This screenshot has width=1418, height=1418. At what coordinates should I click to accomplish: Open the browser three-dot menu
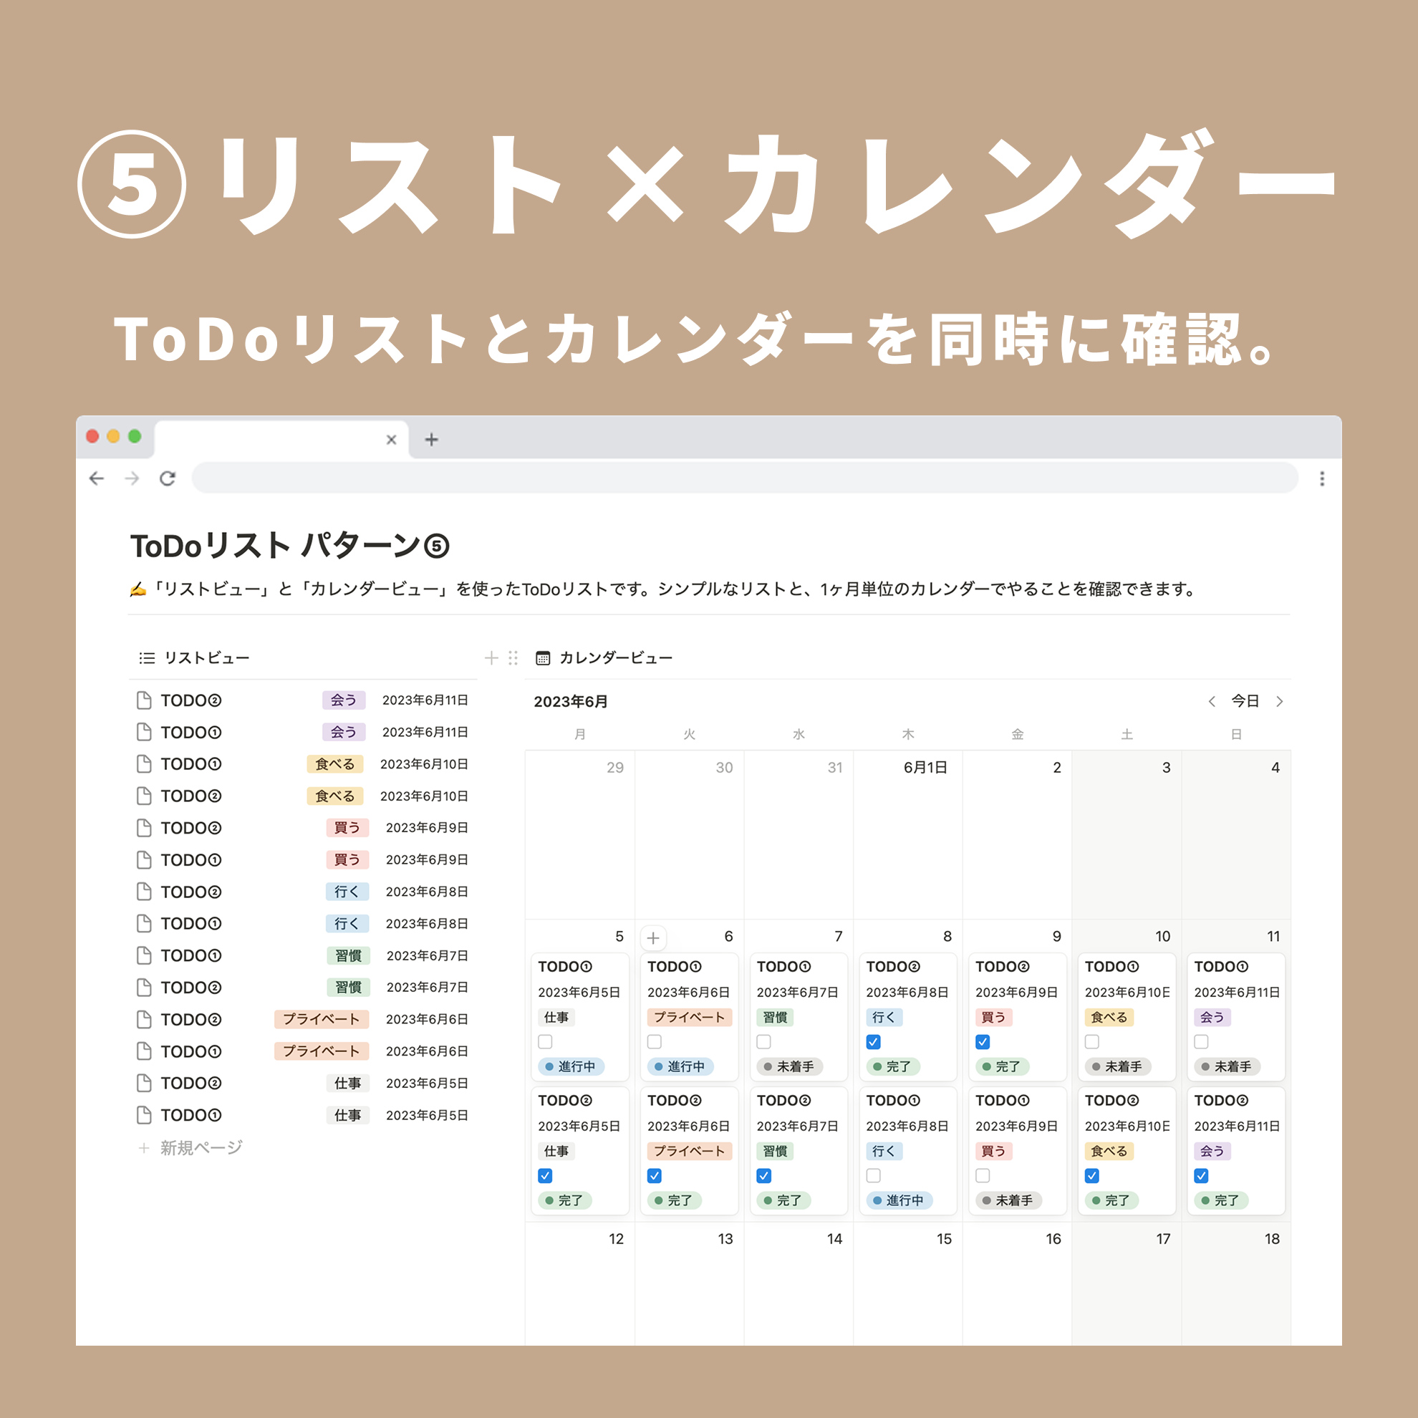pos(1322,478)
